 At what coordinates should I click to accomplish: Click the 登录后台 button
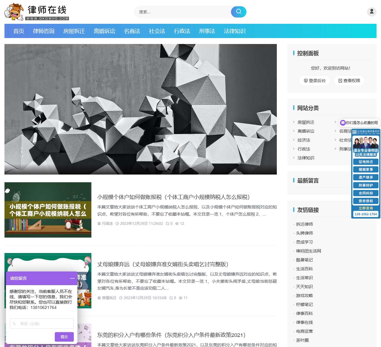point(315,81)
